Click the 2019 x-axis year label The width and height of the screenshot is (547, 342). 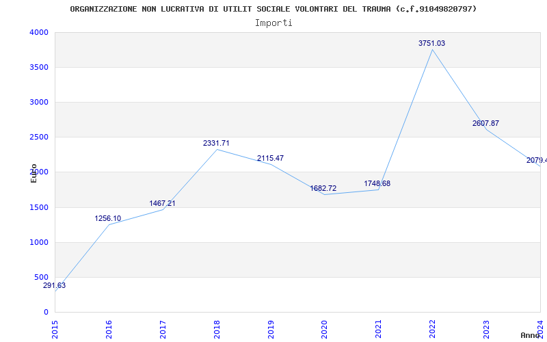271,329
